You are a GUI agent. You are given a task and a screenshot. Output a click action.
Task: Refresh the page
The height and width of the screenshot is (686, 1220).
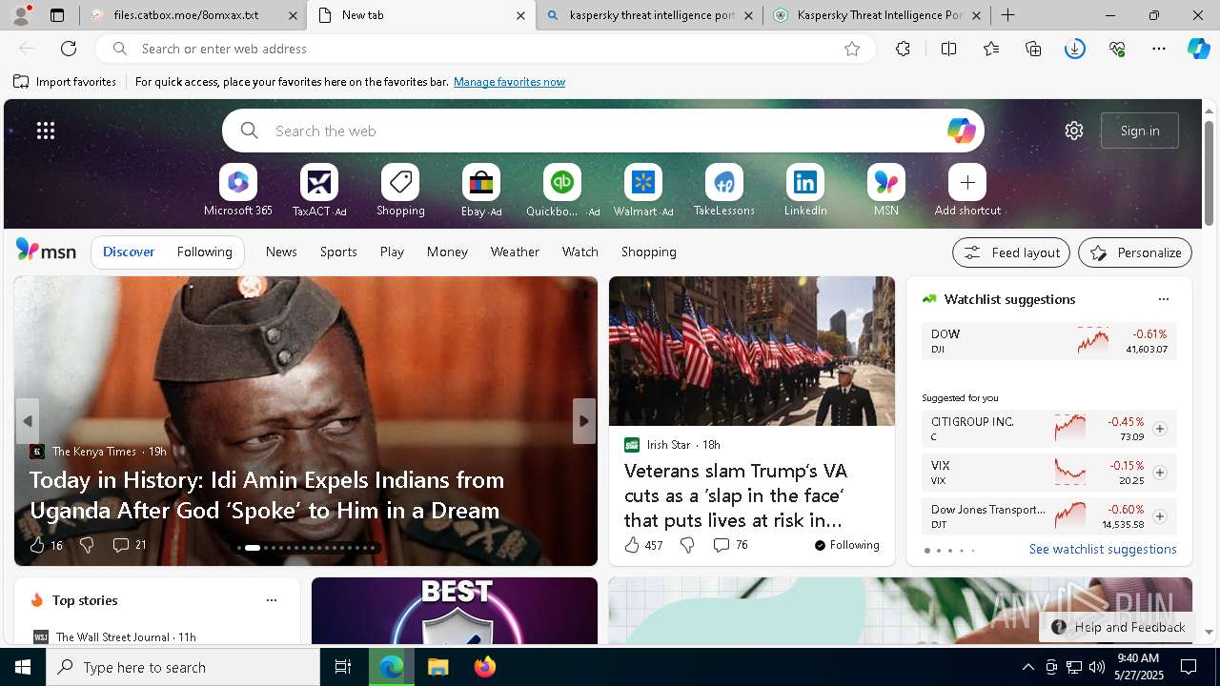point(69,49)
